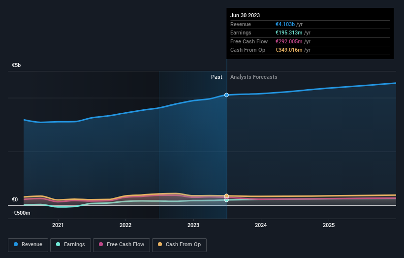
Task: Click the €5b y-axis label
Action: (x=16, y=65)
